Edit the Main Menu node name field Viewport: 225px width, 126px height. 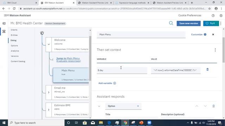click(x=141, y=35)
